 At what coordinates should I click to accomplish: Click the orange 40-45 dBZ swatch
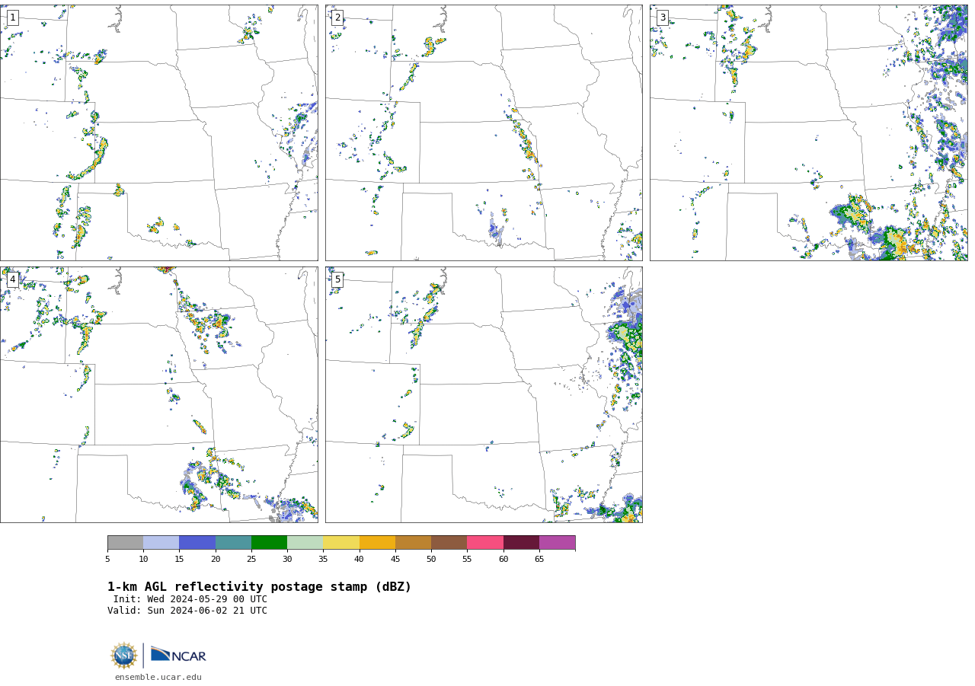coord(377,543)
